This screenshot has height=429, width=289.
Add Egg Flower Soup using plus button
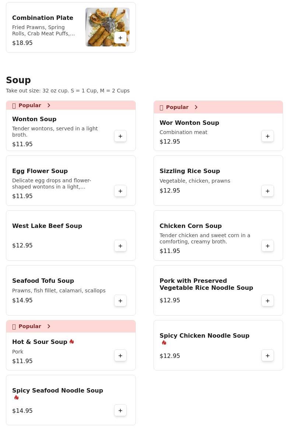click(120, 191)
